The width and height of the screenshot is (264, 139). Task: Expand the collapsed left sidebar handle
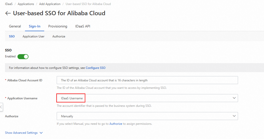pos(1,107)
